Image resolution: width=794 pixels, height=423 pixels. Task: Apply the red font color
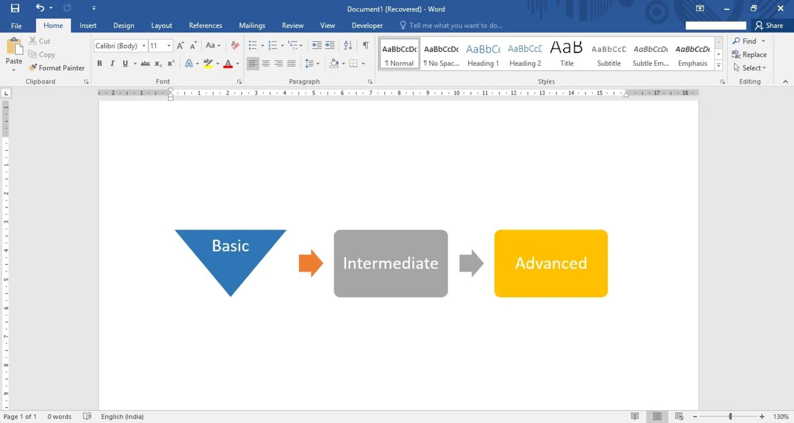click(x=228, y=64)
